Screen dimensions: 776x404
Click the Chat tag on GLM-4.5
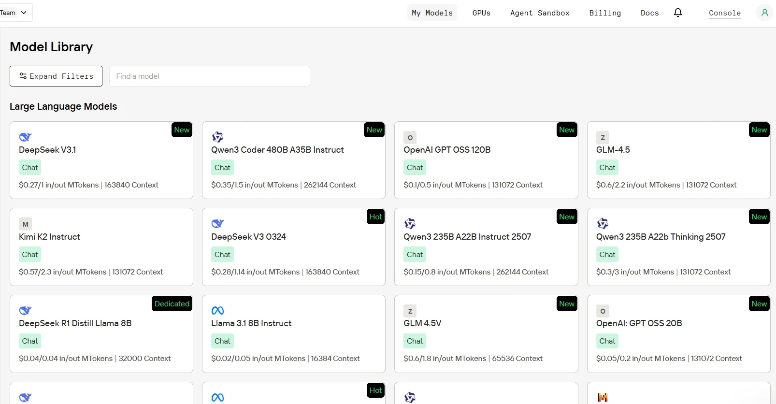[607, 168]
